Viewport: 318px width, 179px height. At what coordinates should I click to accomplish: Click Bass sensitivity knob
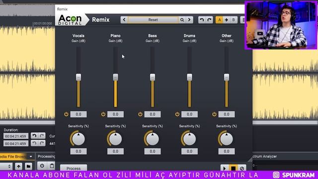pyautogui.click(x=153, y=139)
